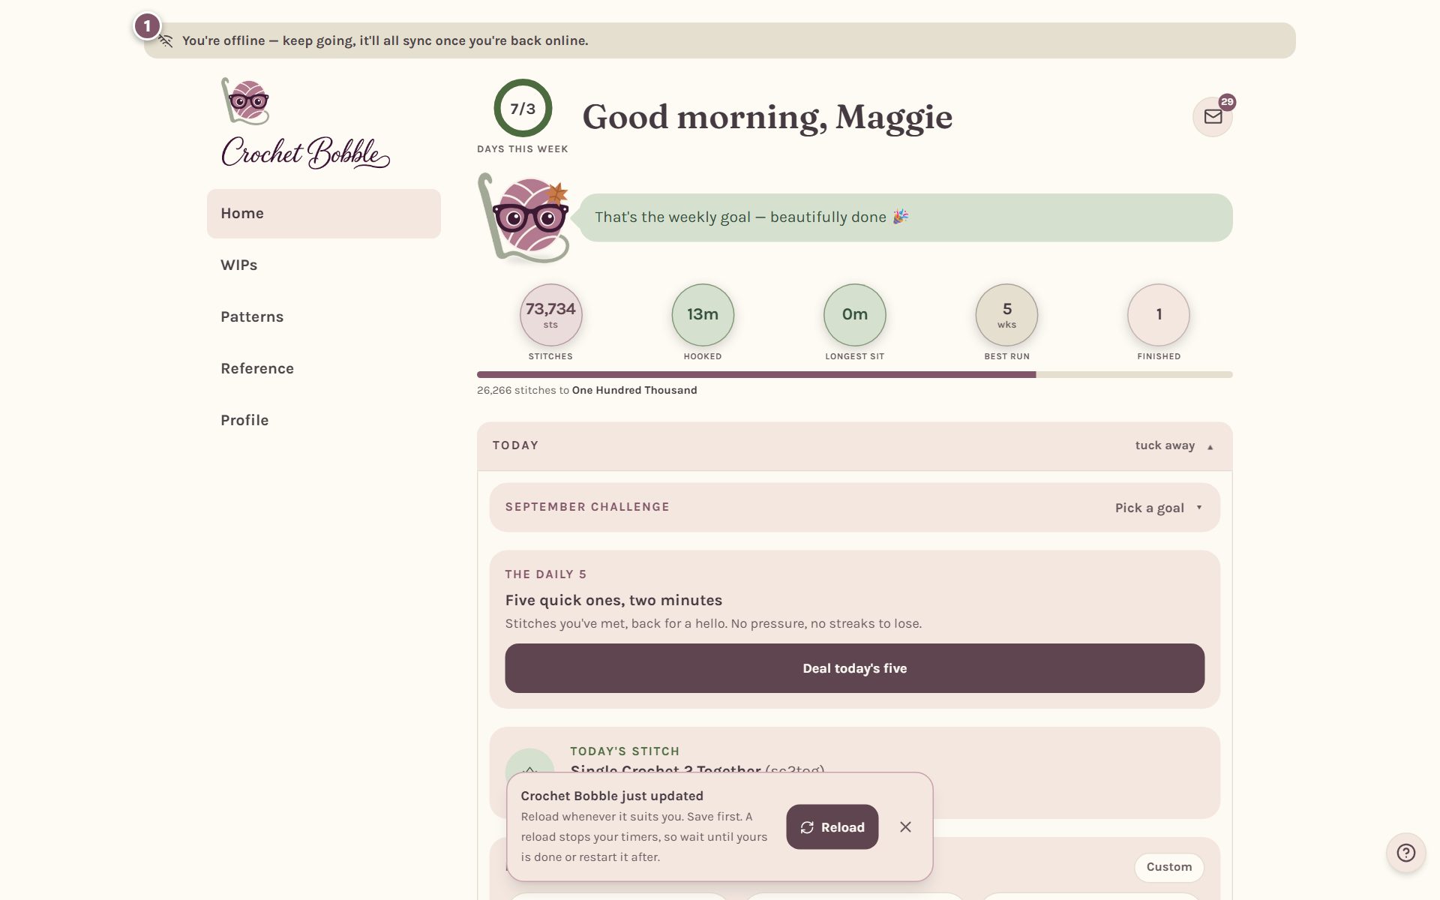Click the September Challenge label
This screenshot has height=900, width=1440.
pyautogui.click(x=587, y=507)
